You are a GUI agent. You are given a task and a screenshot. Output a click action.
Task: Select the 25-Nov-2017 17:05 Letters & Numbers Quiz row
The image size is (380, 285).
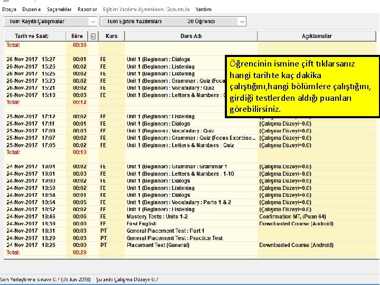191,145
